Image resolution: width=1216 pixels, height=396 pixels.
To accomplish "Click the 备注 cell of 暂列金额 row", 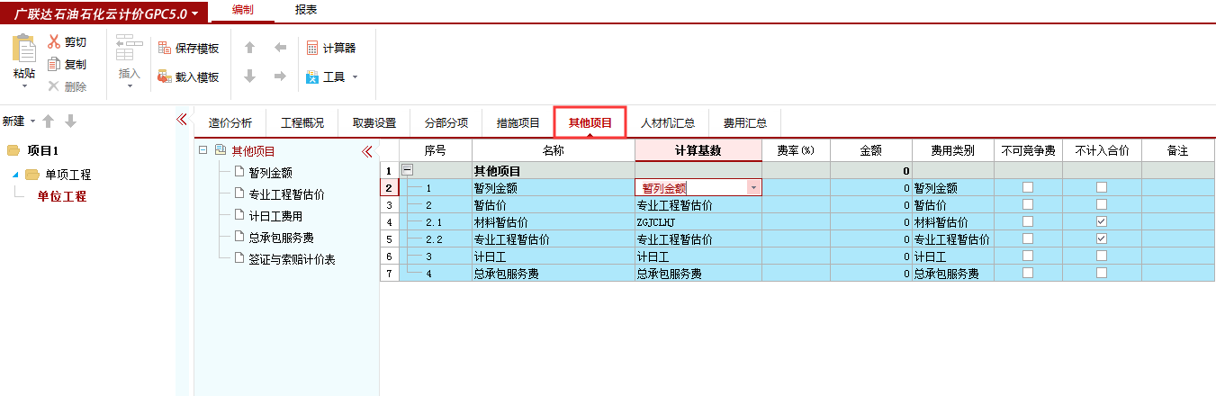I will [x=1178, y=187].
